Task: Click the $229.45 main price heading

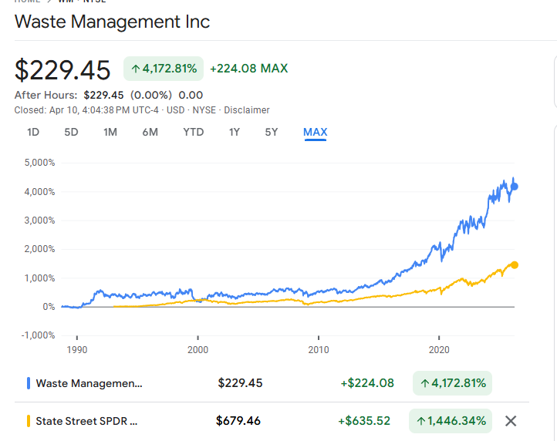Action: [62, 70]
